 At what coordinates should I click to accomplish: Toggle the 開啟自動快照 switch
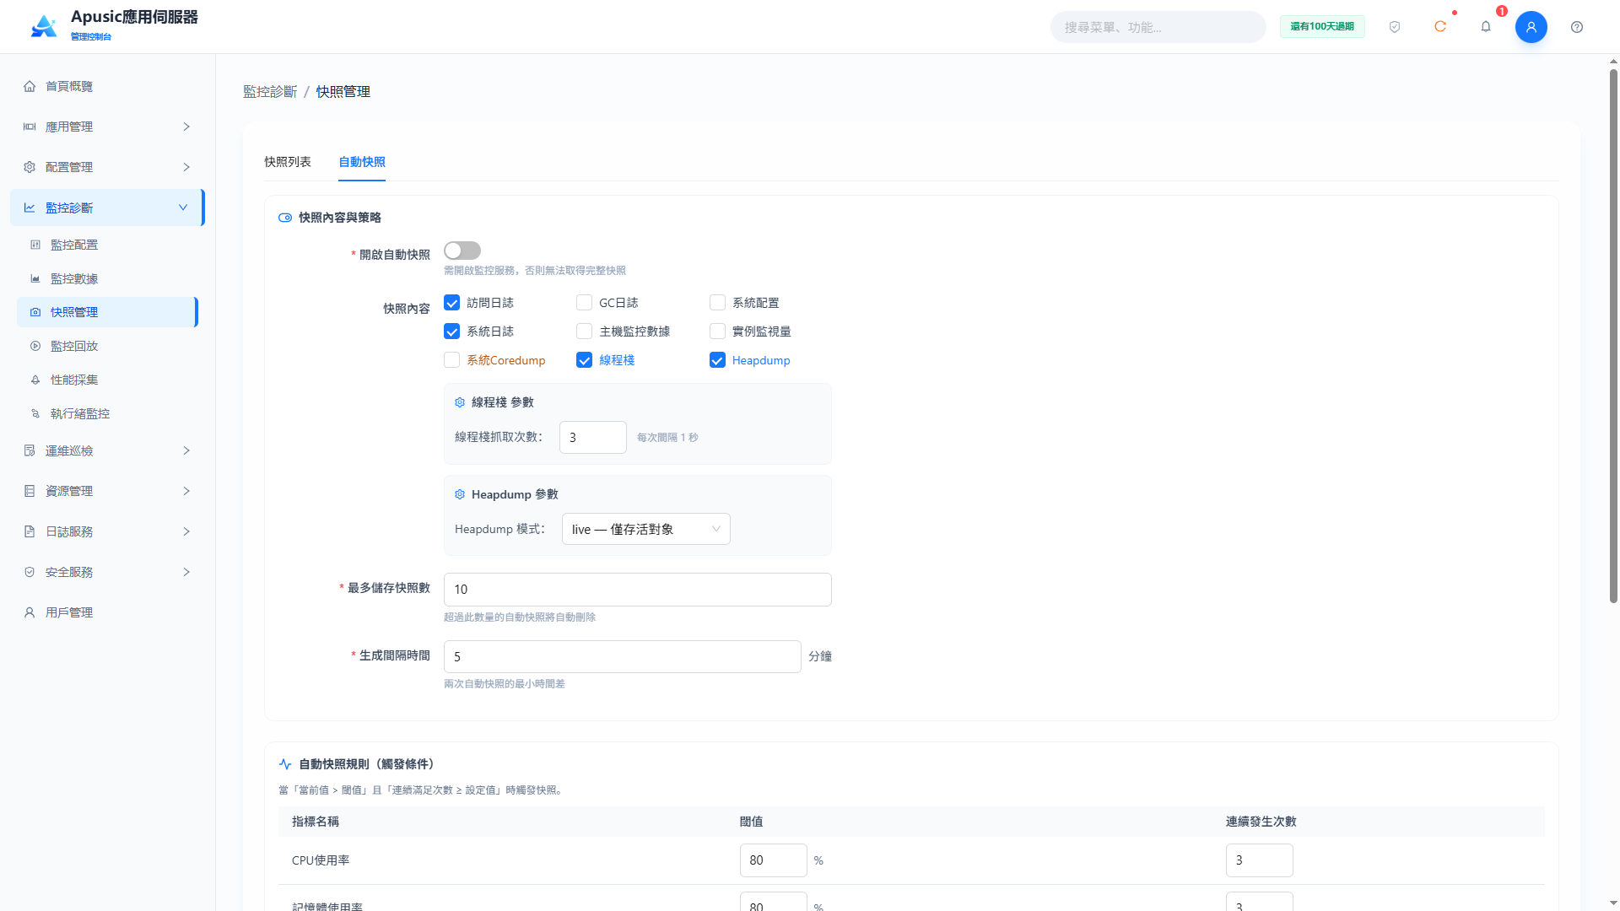462,251
